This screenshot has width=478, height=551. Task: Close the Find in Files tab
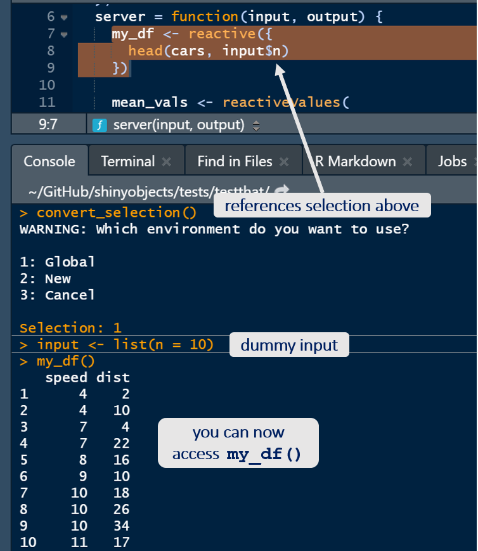click(x=284, y=162)
